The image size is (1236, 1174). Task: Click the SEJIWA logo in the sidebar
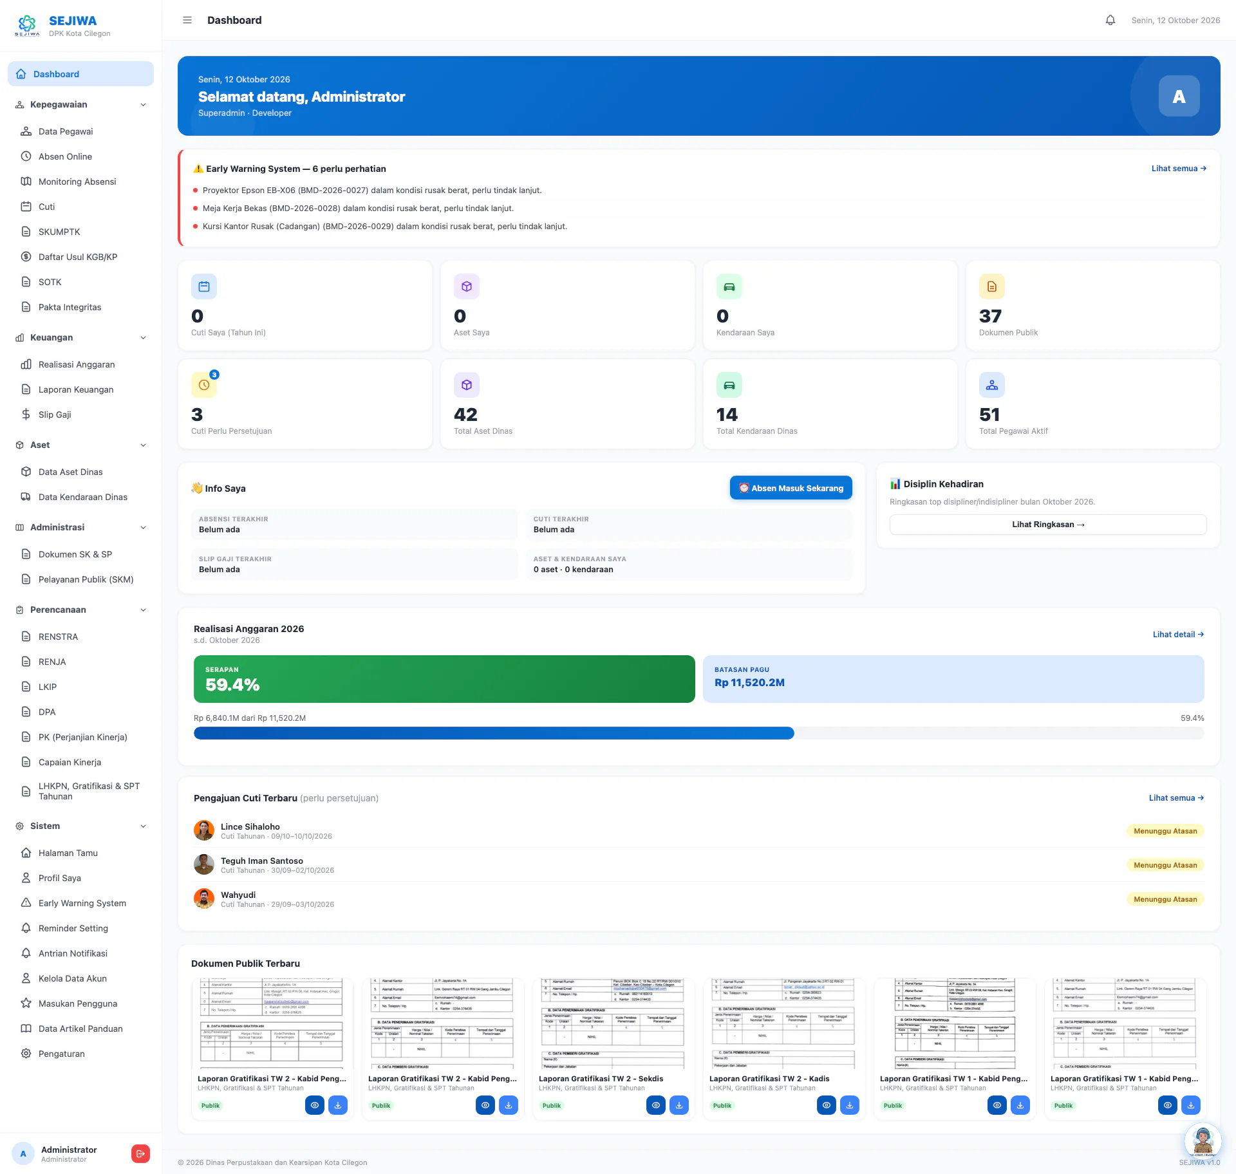coord(27,26)
